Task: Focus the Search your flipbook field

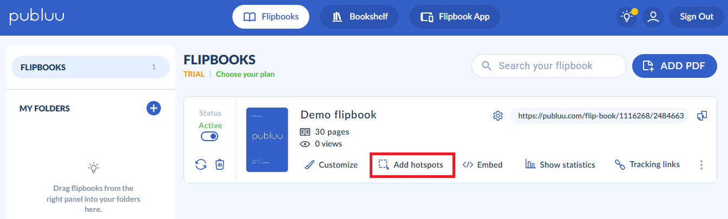Action: [549, 66]
